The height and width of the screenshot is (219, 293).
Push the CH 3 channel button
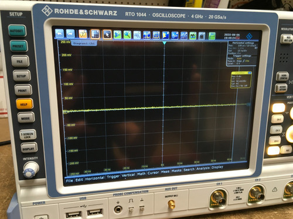click(x=276, y=130)
